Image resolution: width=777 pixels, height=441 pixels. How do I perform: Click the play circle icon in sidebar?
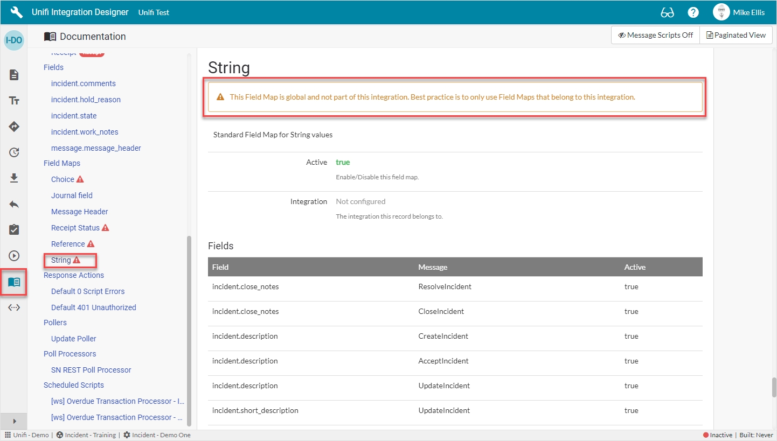pos(14,256)
